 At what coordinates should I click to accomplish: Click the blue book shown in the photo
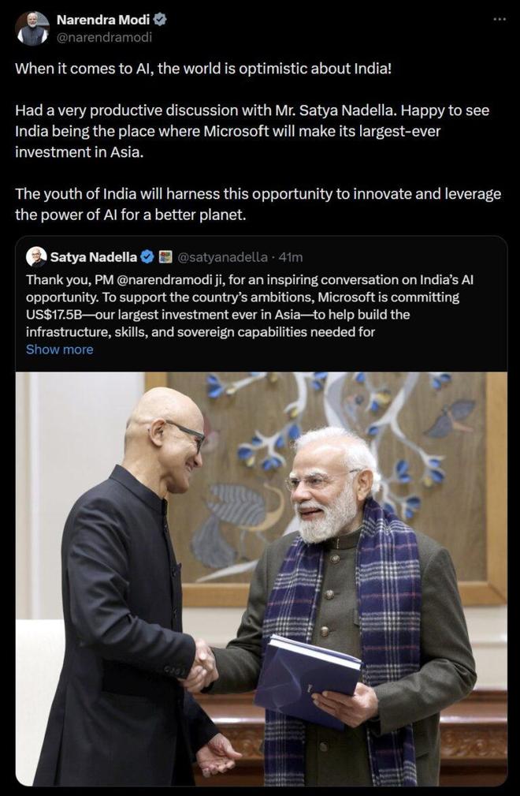(x=307, y=677)
